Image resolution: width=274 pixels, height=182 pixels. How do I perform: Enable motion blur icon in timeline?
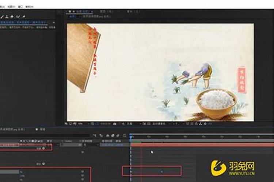pos(118,135)
